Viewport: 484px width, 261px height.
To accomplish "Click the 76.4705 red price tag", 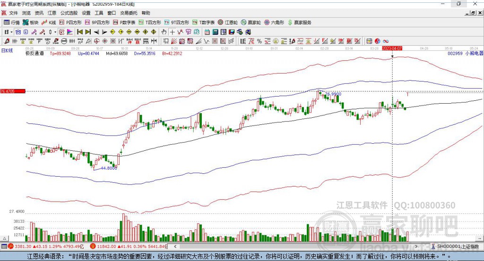I will pyautogui.click(x=13, y=91).
